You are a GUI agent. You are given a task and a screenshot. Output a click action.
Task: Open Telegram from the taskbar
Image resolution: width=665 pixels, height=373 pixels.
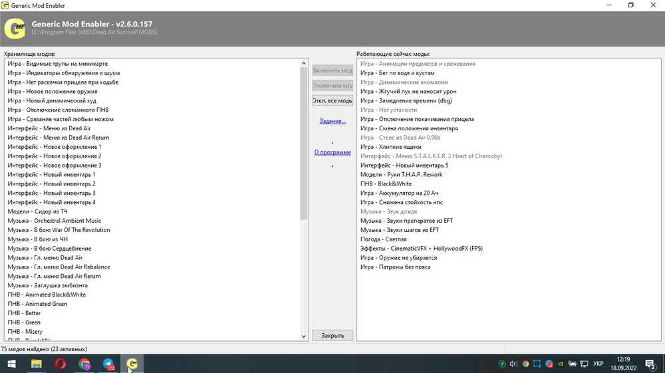coord(108,364)
